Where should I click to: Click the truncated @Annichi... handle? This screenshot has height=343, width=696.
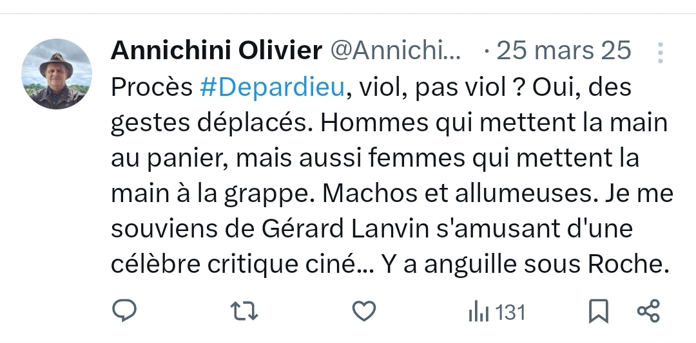click(x=396, y=51)
